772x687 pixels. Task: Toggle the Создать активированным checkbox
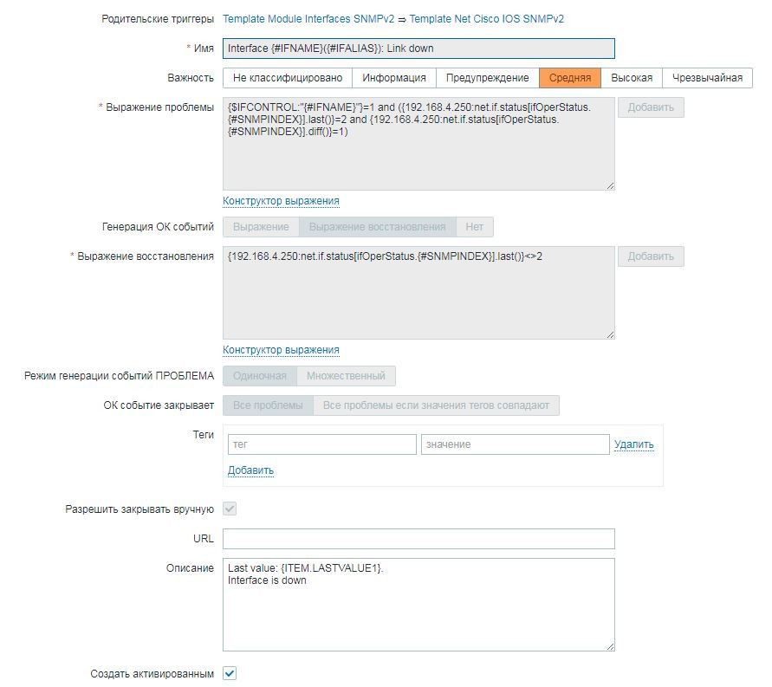pos(230,673)
